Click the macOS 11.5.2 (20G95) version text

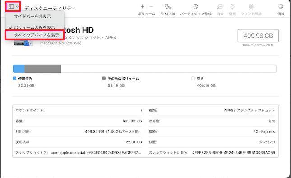click(61, 43)
